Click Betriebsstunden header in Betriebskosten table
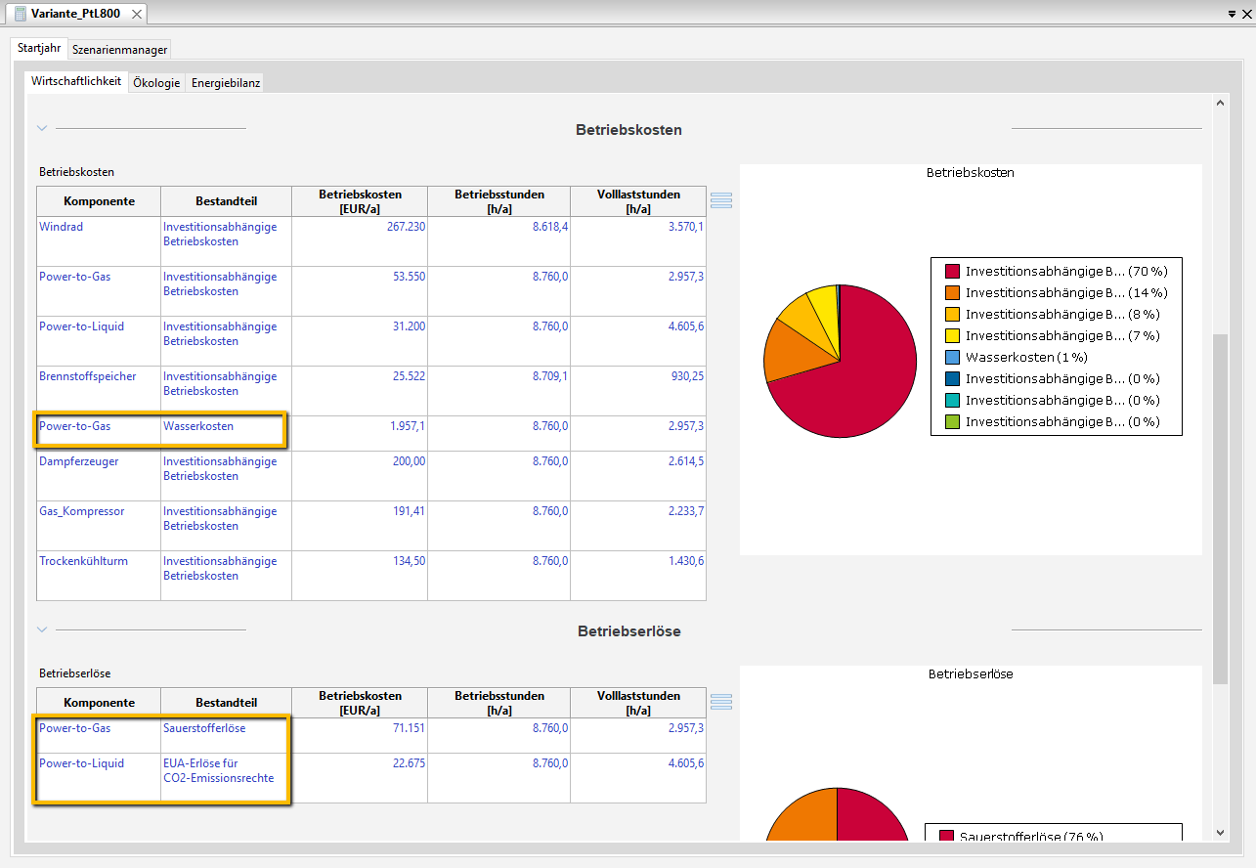Image resolution: width=1256 pixels, height=868 pixels. (498, 201)
